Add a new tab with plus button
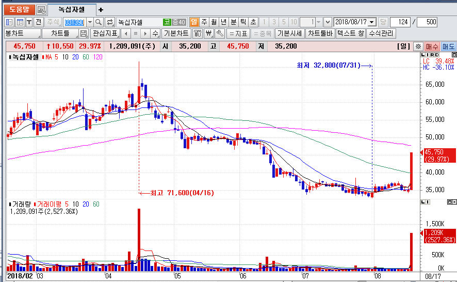Image resolution: width=457 pixels, height=282 pixels. tap(101, 10)
